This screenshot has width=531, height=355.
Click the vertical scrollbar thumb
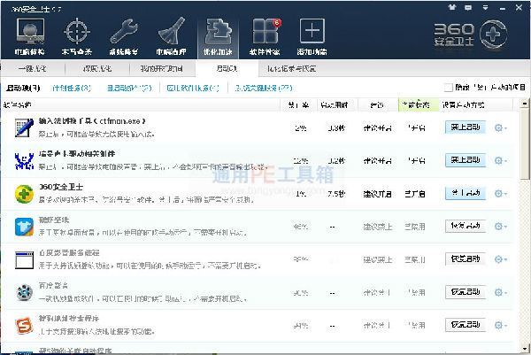[525, 143]
